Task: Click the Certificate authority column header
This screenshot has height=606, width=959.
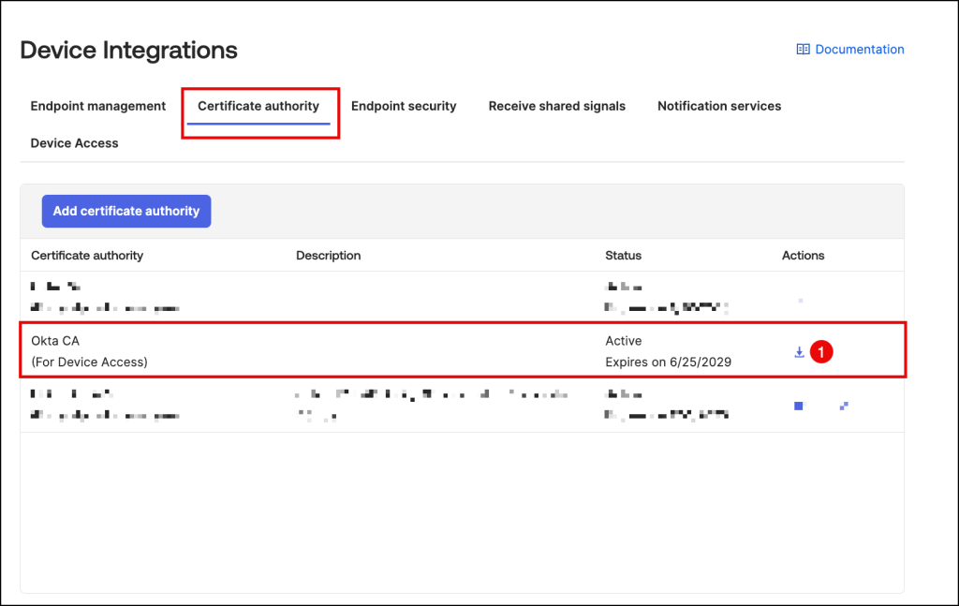Action: pyautogui.click(x=87, y=255)
